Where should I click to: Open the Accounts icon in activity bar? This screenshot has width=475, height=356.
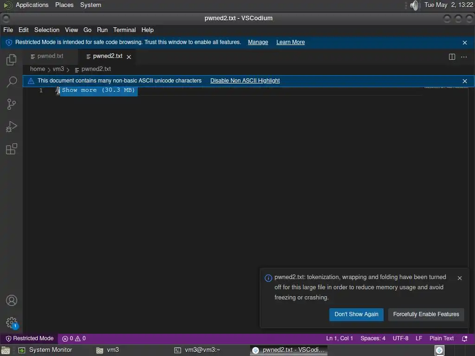point(11,300)
